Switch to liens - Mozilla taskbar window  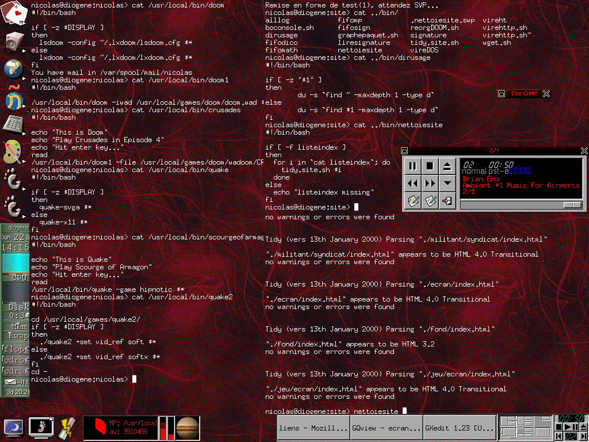pos(313,428)
